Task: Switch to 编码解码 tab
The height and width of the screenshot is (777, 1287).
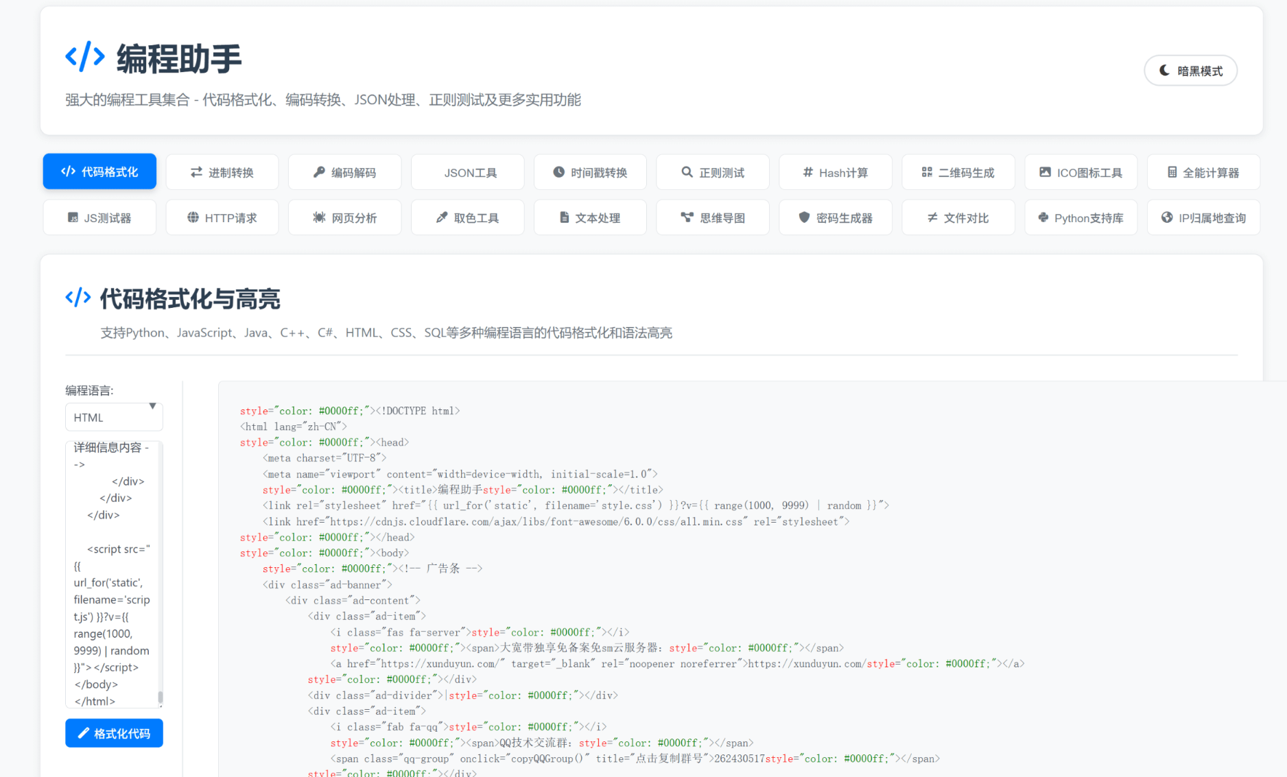Action: pyautogui.click(x=345, y=172)
